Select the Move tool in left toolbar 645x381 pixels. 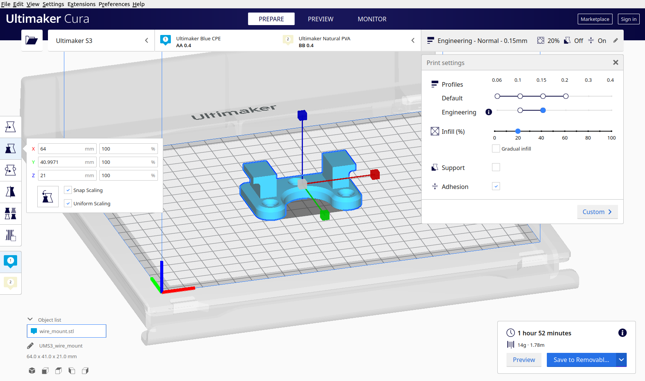[11, 127]
